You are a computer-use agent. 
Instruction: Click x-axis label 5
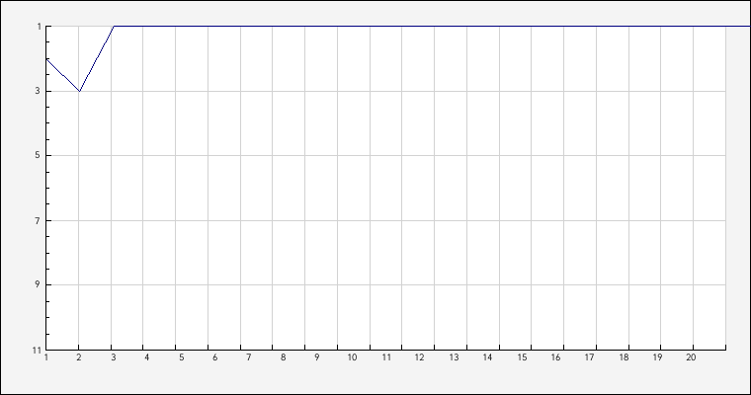[x=182, y=357]
